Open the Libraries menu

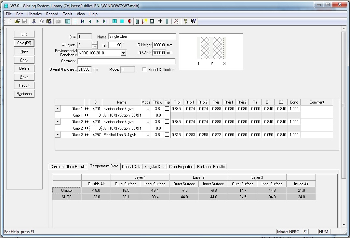pos(34,14)
